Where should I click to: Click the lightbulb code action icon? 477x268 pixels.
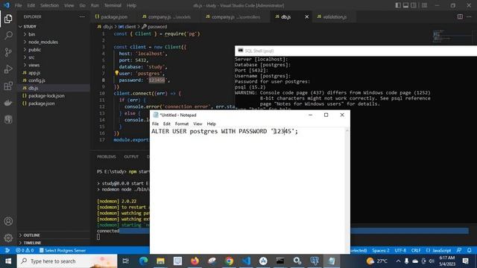tap(116, 73)
